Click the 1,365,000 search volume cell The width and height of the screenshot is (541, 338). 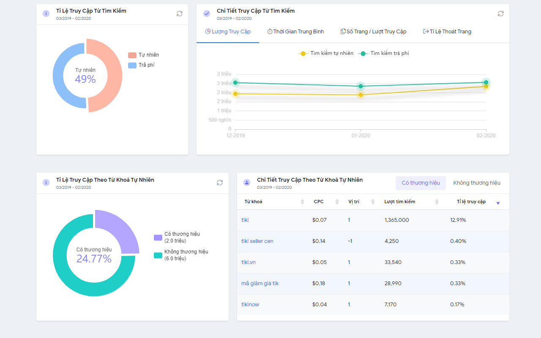click(x=396, y=220)
